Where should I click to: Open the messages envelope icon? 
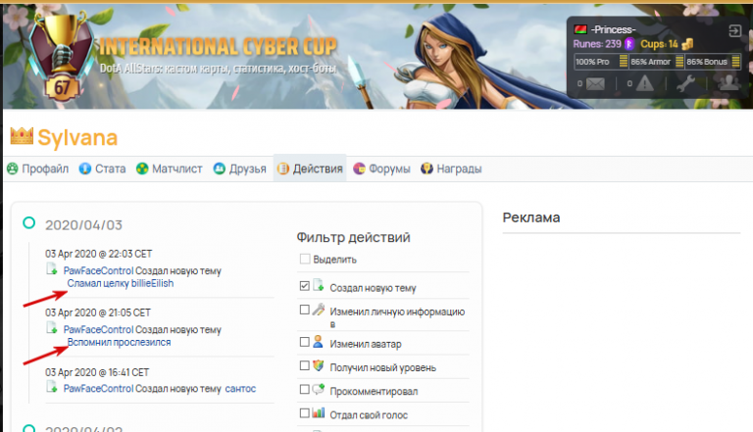(x=595, y=83)
